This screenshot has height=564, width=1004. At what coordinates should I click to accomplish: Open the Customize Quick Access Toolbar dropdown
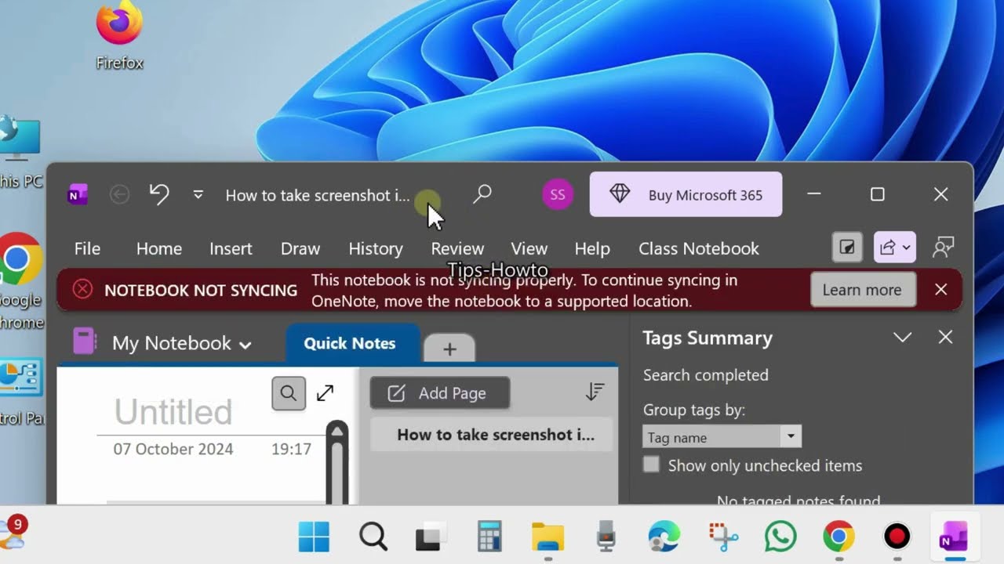[198, 194]
